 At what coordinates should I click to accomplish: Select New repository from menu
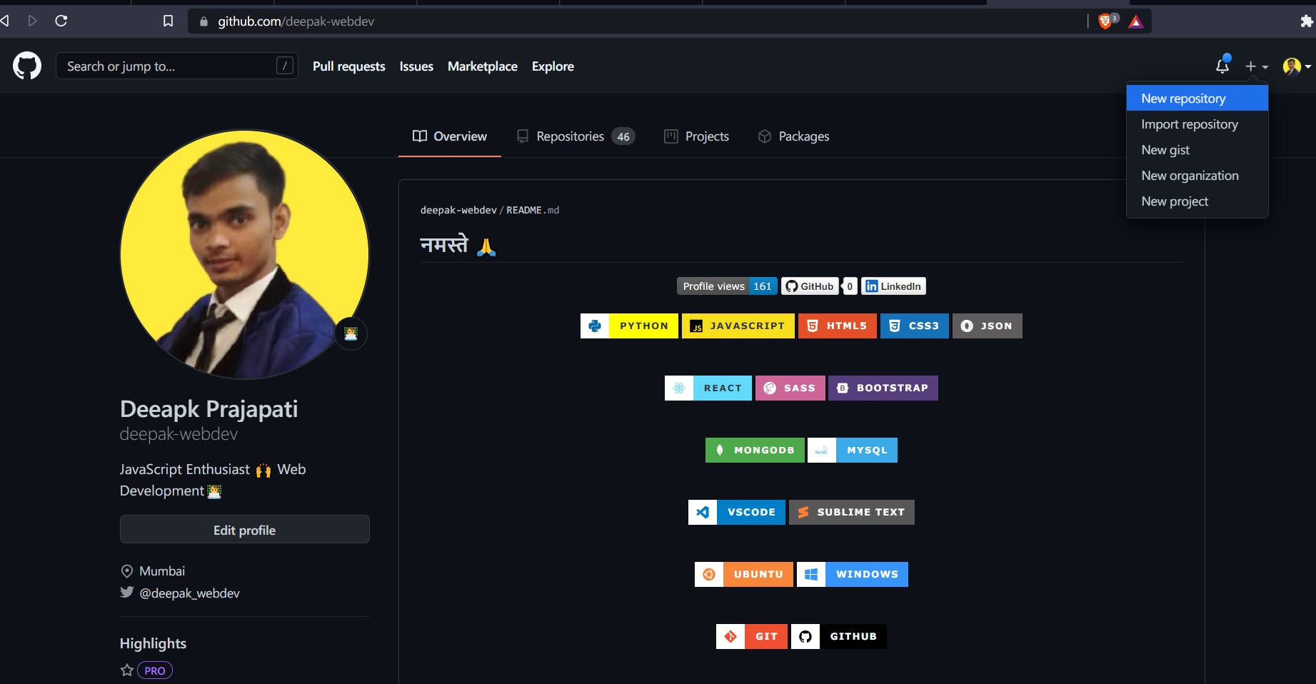1197,99
